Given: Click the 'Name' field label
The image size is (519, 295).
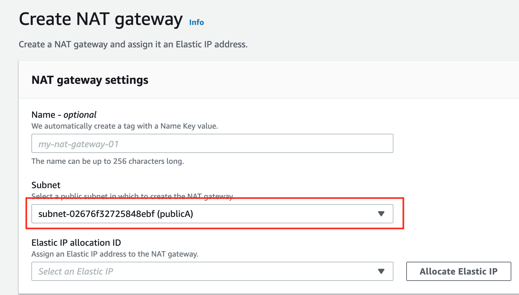Looking at the screenshot, I should click(43, 115).
